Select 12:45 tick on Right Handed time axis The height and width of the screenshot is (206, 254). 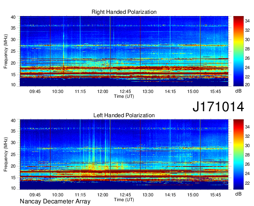click(125, 91)
